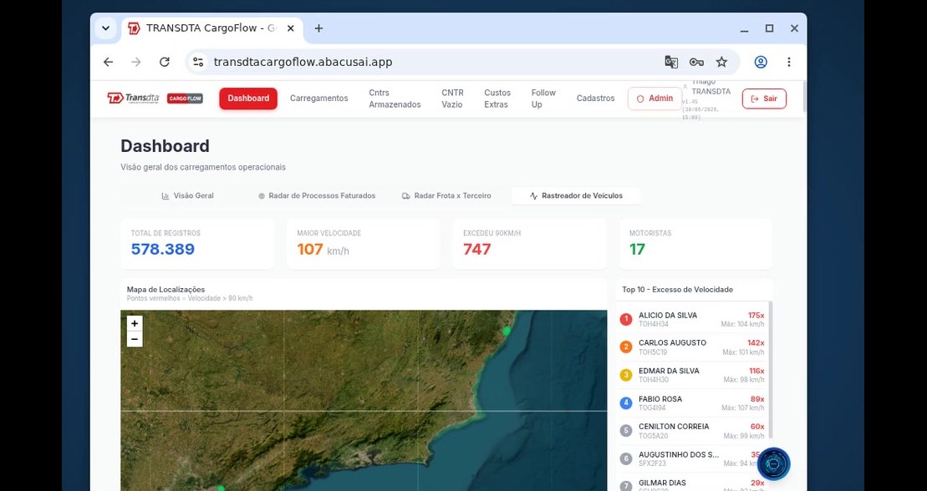Click Total de Registros value 578.389

pos(162,250)
